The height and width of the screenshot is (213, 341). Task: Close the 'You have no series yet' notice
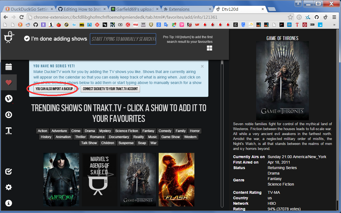tap(202, 66)
